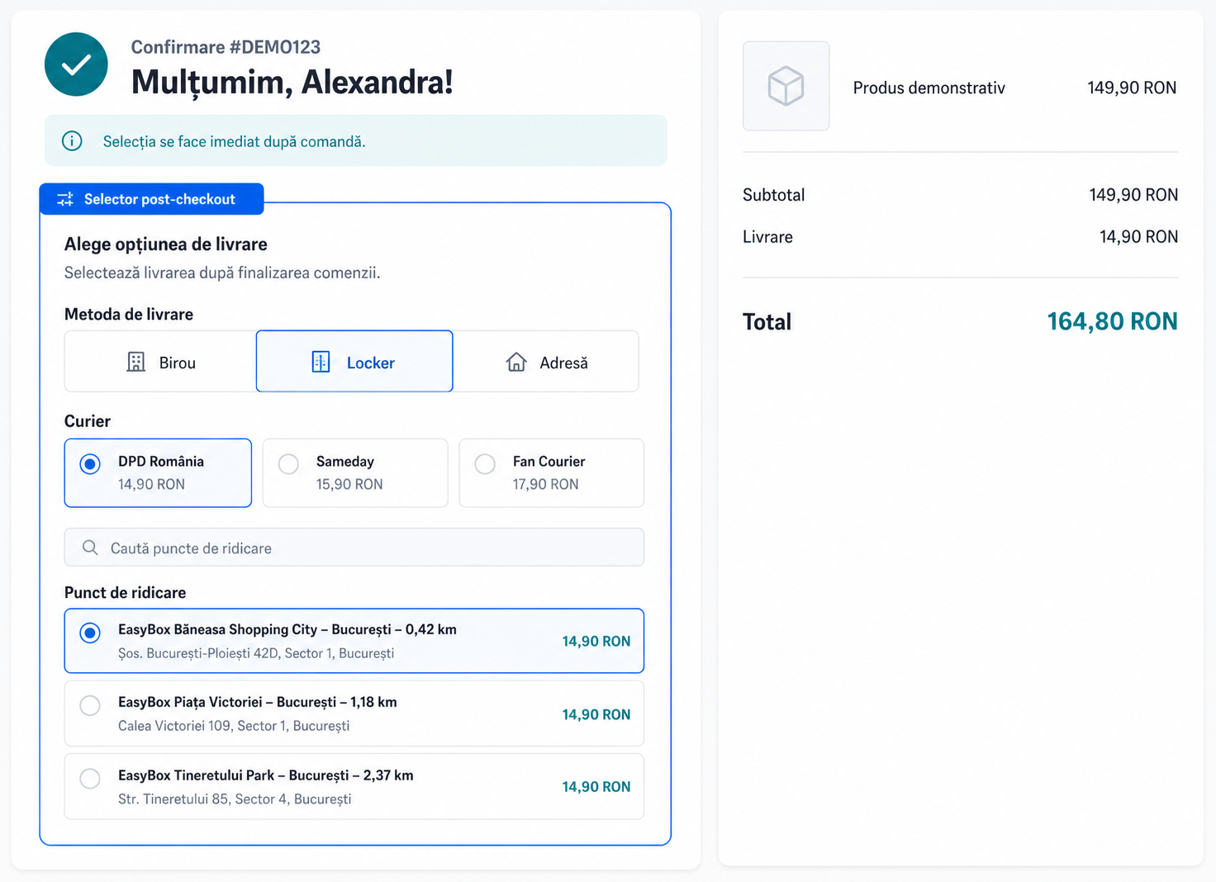The width and height of the screenshot is (1216, 882).
Task: Switch to the Adresă delivery method
Action: [546, 362]
